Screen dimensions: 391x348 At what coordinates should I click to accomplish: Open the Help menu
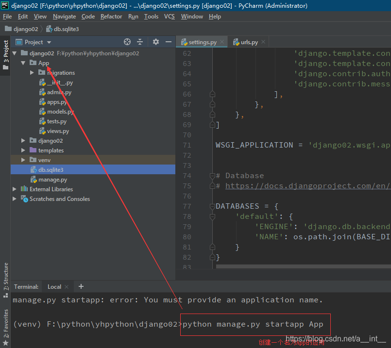click(x=215, y=17)
